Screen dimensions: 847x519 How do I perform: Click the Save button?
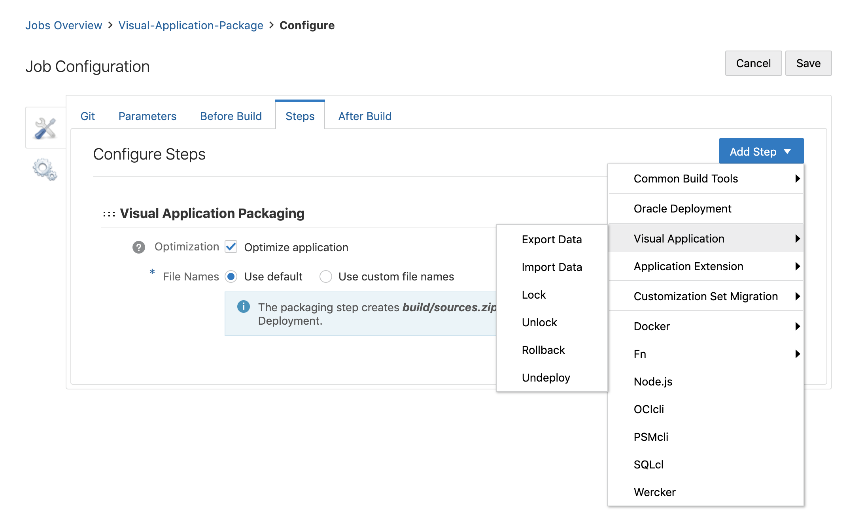pos(808,63)
